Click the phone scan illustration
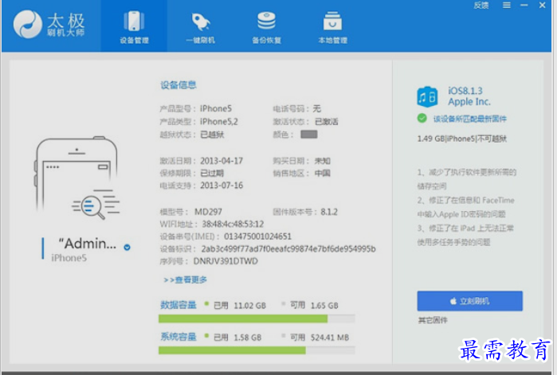This screenshot has height=375, width=557. [77, 178]
